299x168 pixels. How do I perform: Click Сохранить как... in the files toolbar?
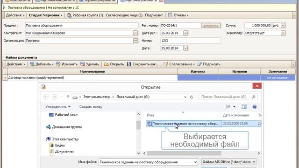tap(142, 64)
